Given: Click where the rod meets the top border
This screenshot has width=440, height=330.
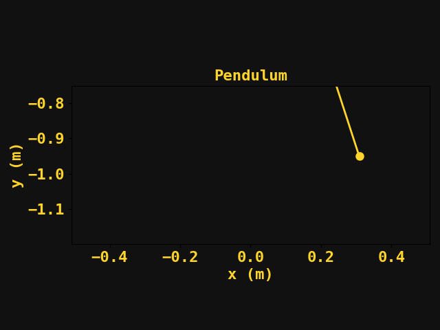Looking at the screenshot, I should coord(336,87).
